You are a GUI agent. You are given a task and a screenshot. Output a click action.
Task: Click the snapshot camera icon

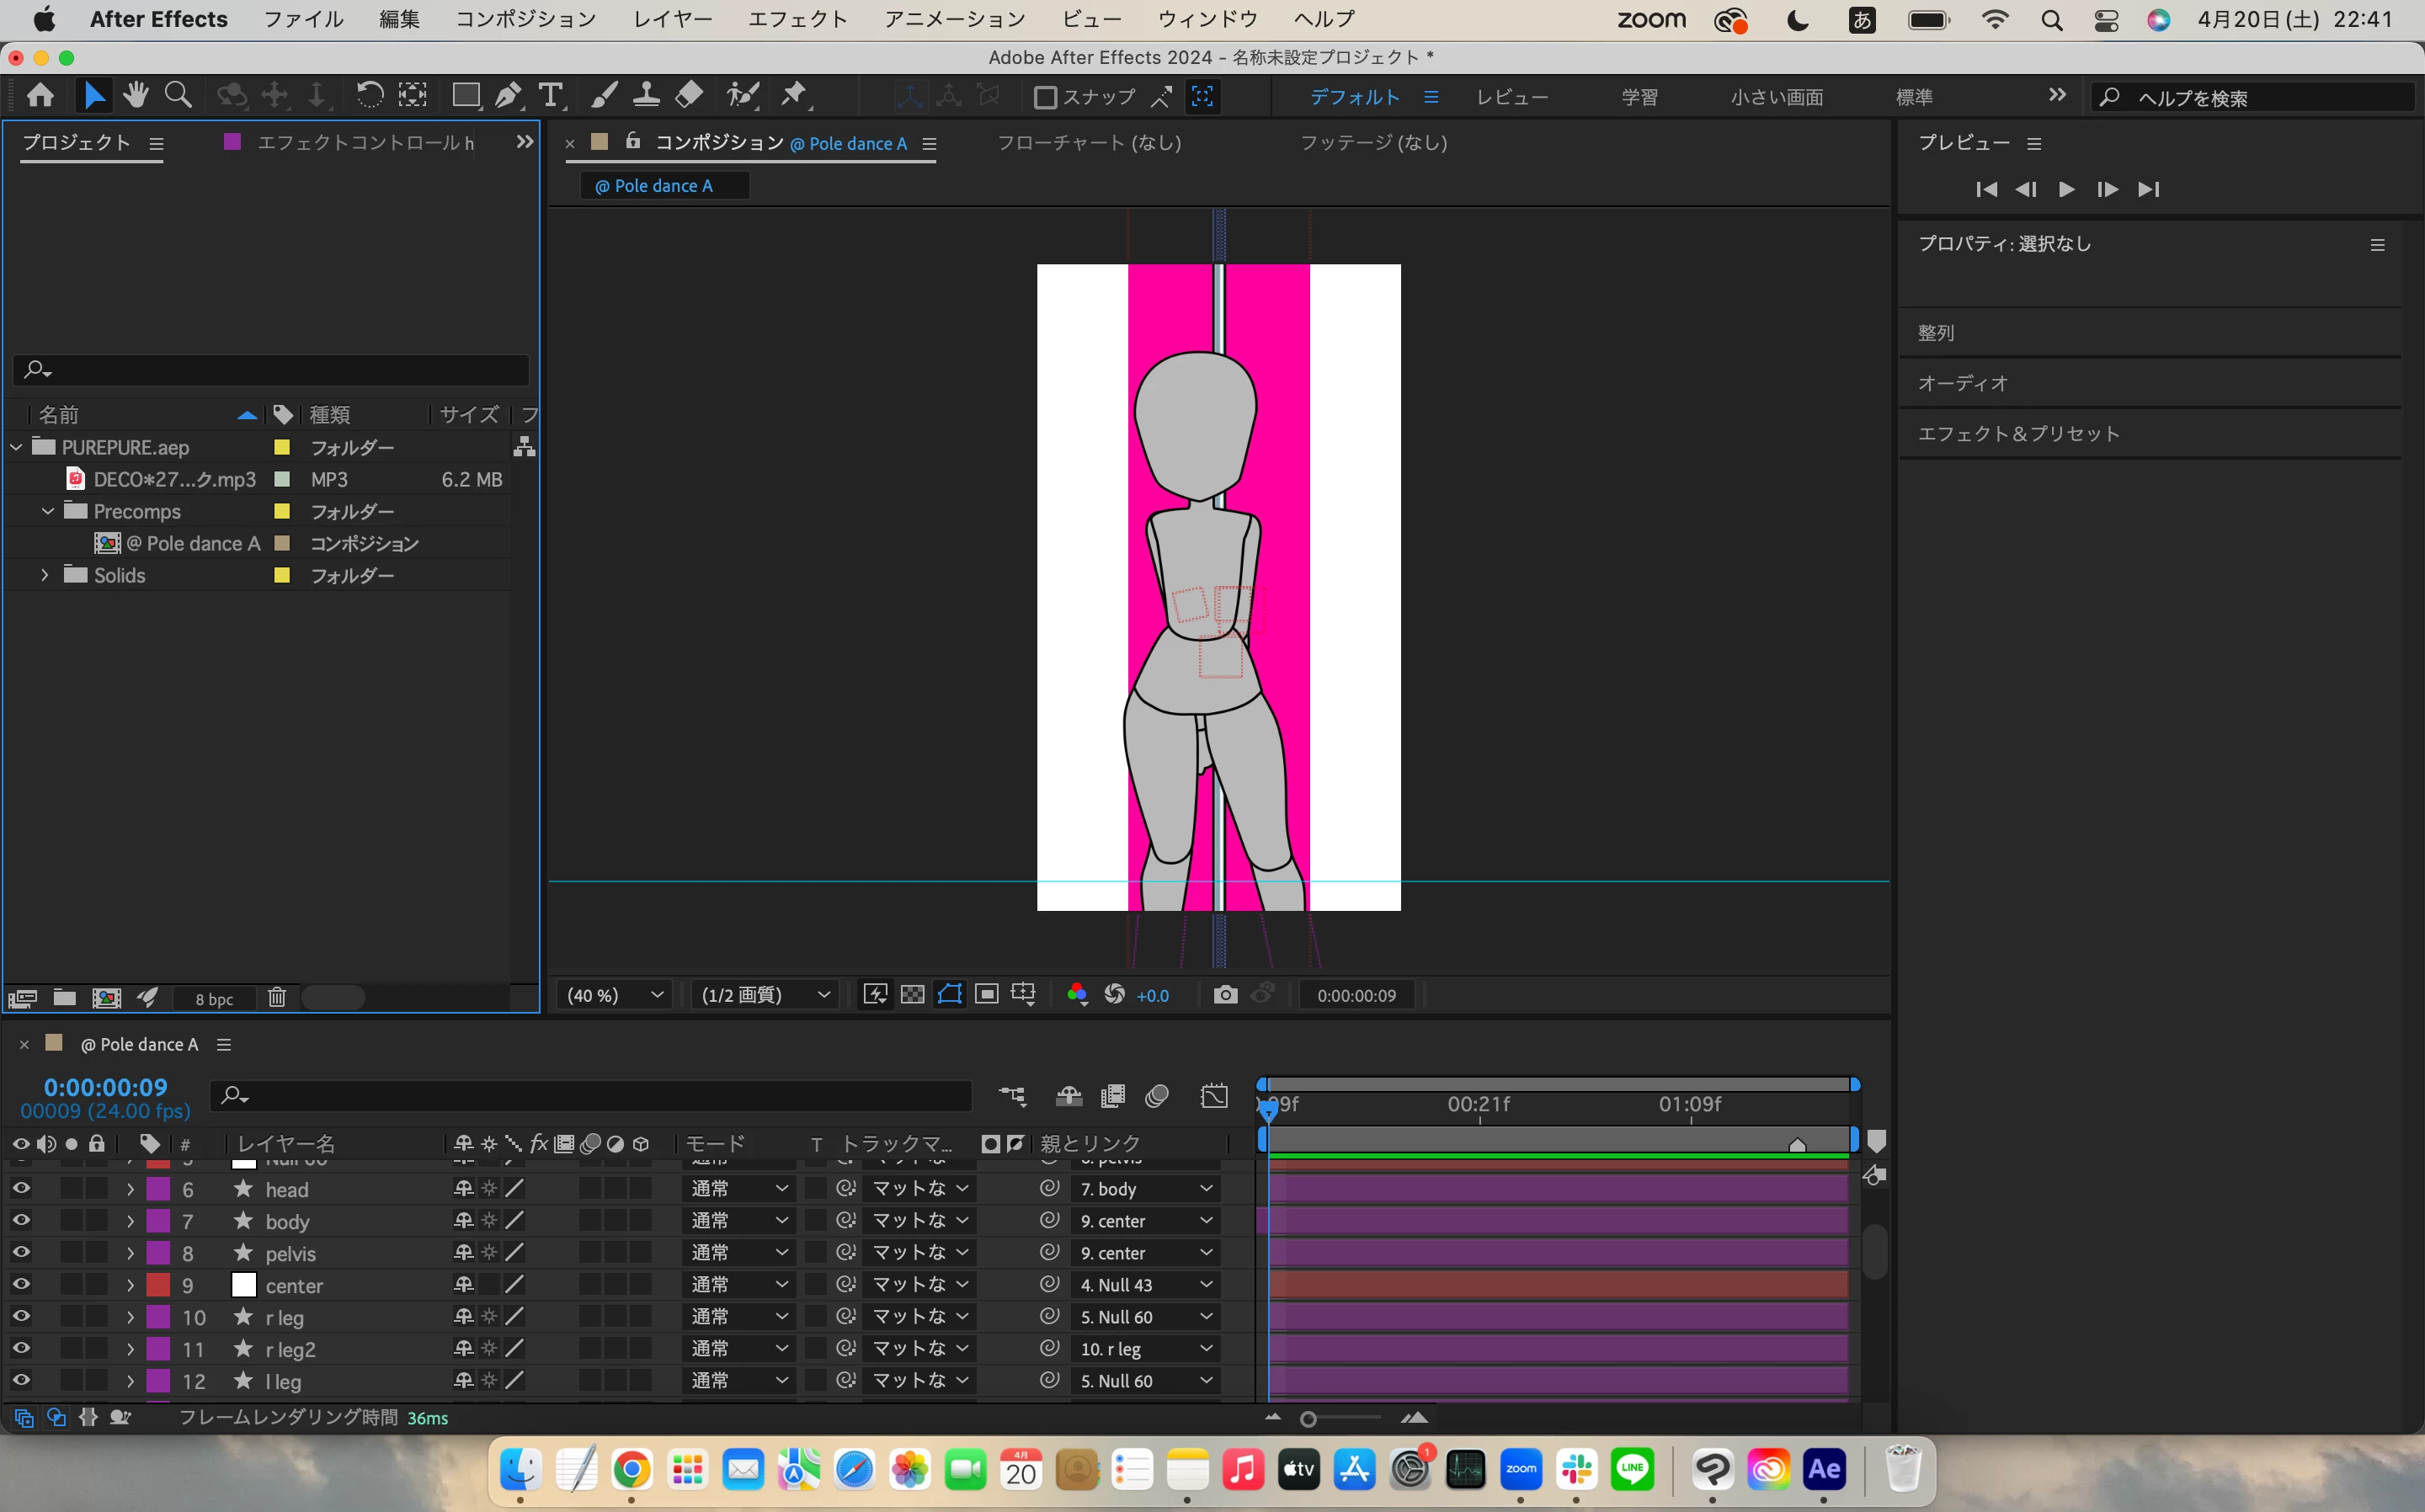1225,995
